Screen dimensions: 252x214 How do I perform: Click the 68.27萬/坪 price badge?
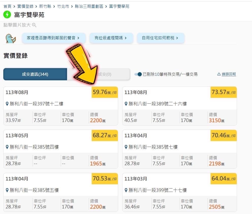tap(105, 135)
